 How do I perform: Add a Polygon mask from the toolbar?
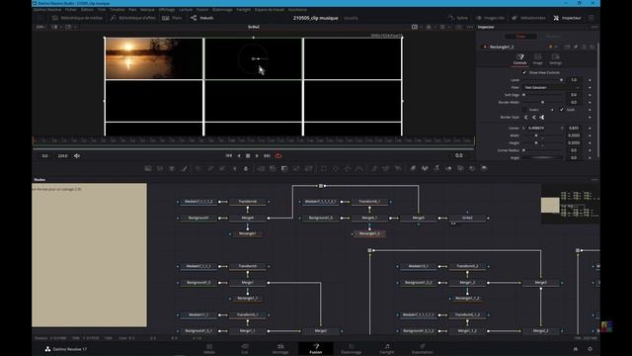[348, 168]
